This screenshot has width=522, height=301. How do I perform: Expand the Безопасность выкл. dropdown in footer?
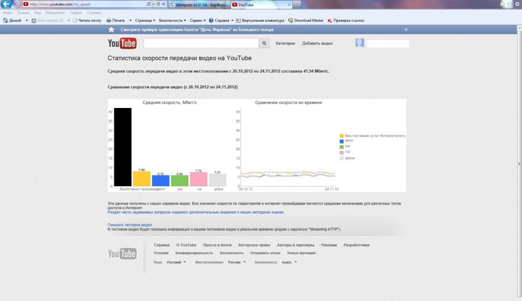tap(289, 262)
